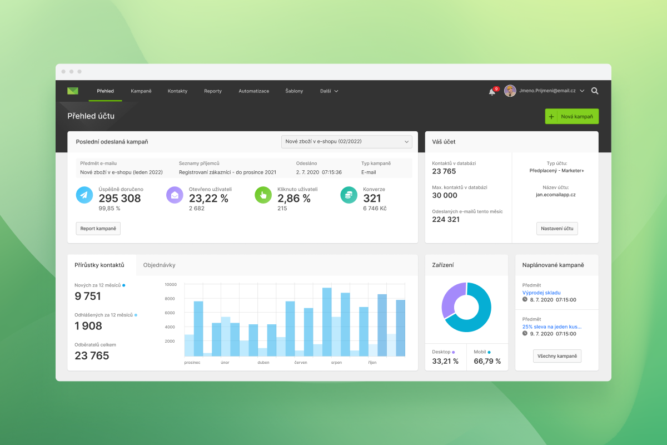Click the clock icon beside 9. 7. 2020
The width and height of the screenshot is (667, 445).
tap(525, 334)
